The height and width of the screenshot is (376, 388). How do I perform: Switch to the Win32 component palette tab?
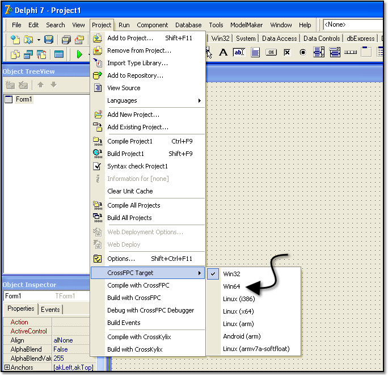pyautogui.click(x=221, y=39)
